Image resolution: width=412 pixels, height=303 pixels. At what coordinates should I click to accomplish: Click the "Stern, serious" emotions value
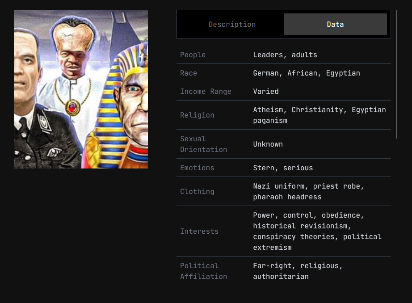point(283,168)
